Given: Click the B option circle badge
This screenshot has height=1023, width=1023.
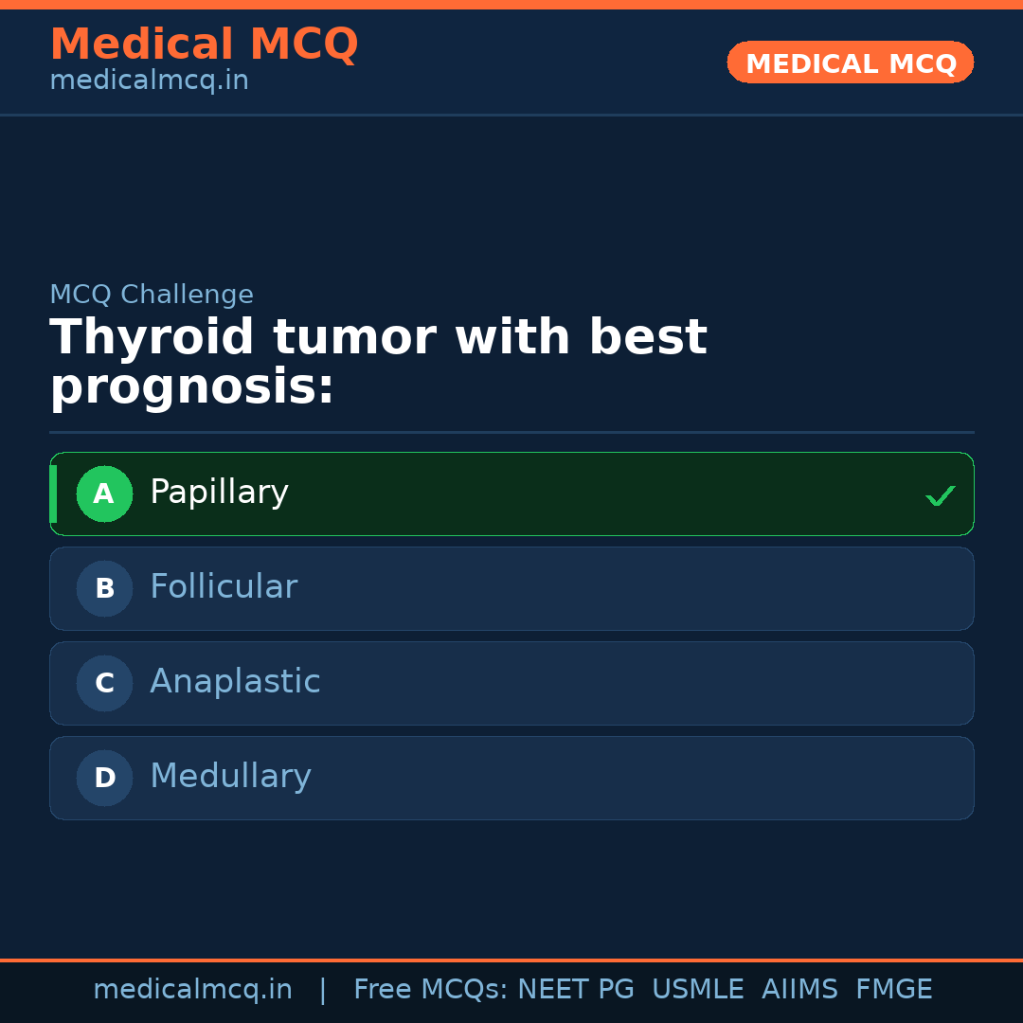Looking at the screenshot, I should coord(104,588).
